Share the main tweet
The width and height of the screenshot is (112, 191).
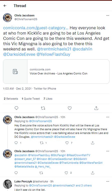pos(96,108)
